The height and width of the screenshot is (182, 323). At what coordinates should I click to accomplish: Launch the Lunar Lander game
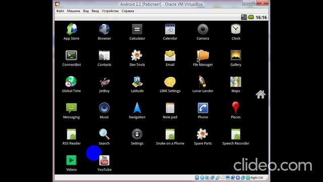click(x=203, y=84)
